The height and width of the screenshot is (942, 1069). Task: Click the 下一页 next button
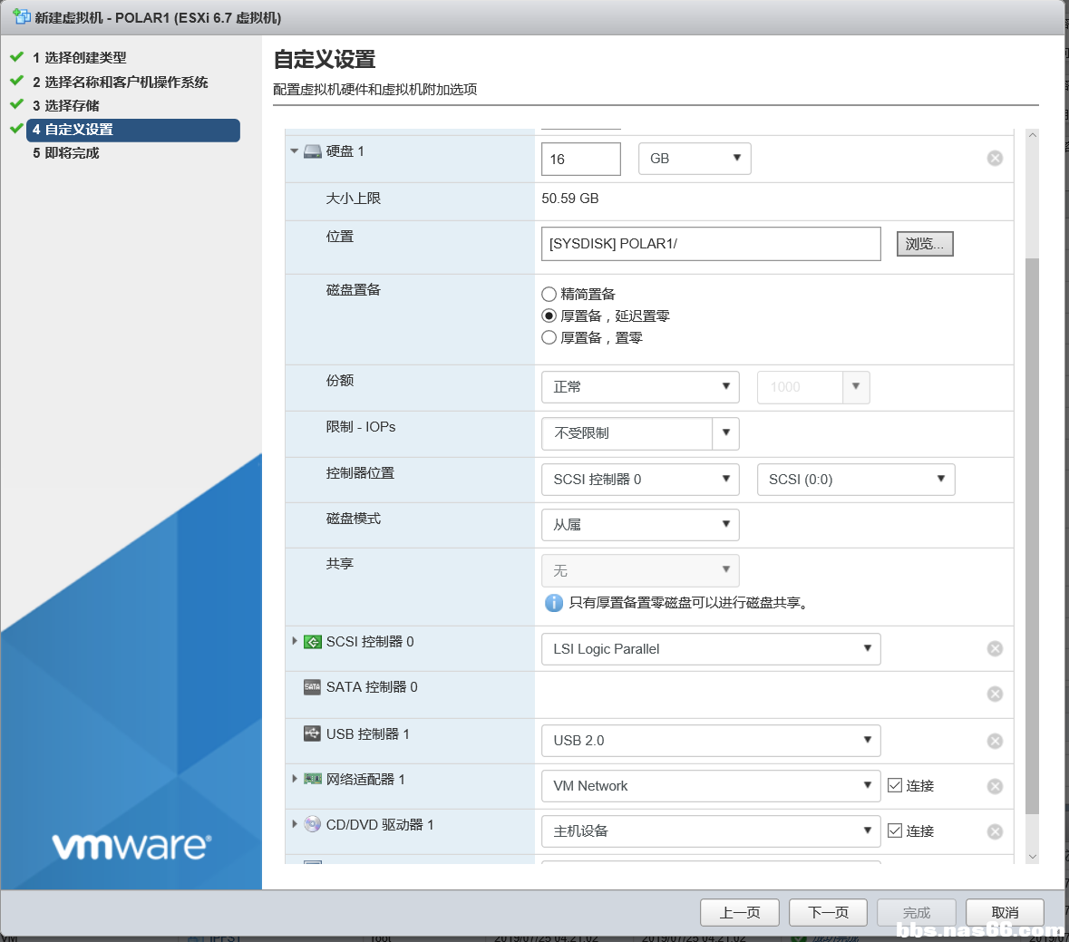pos(828,912)
